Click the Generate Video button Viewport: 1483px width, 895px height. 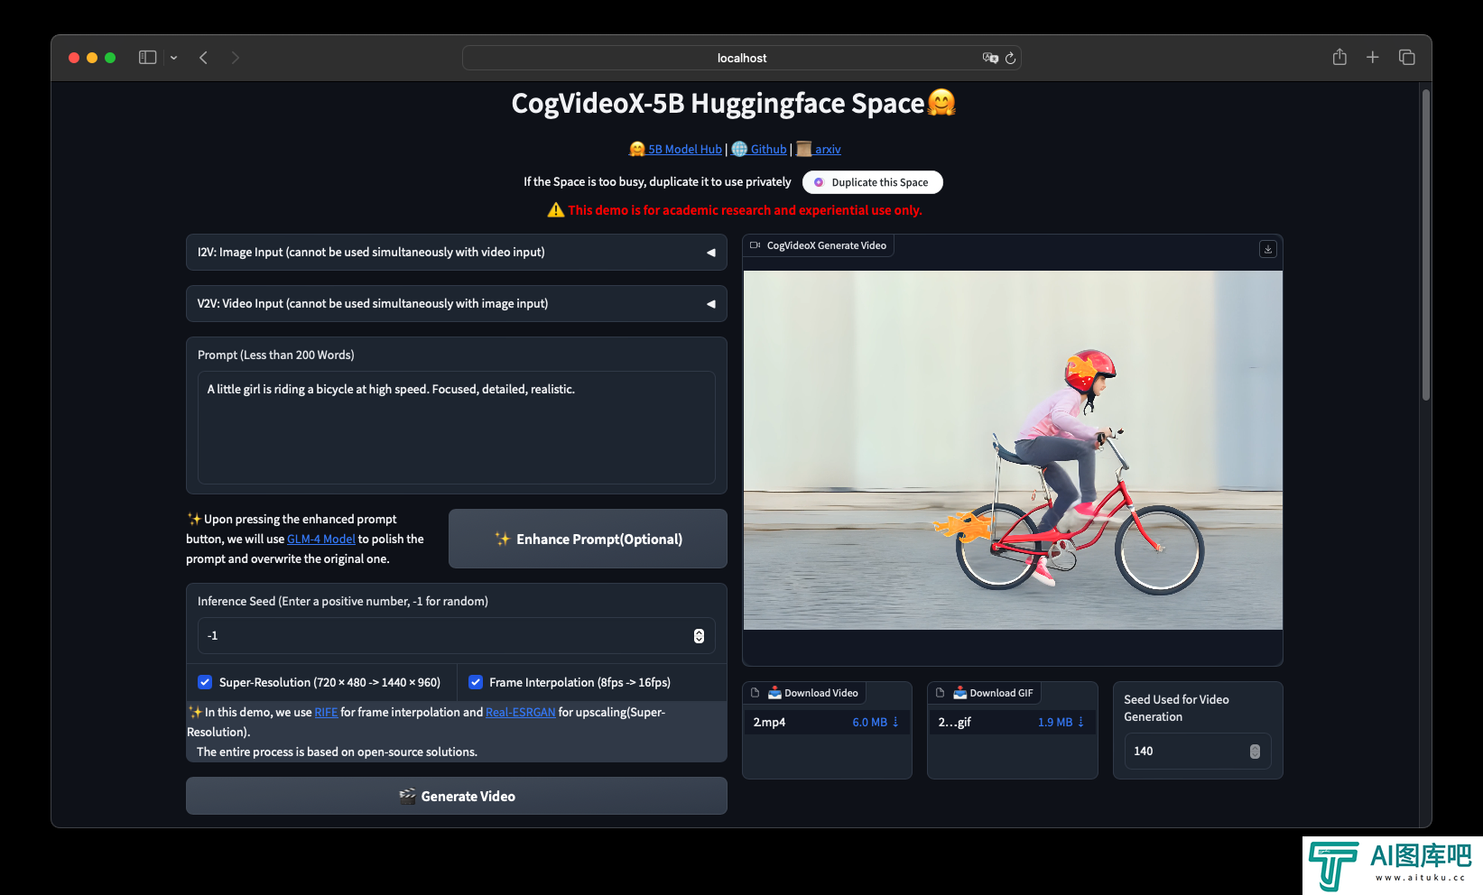pos(457,796)
